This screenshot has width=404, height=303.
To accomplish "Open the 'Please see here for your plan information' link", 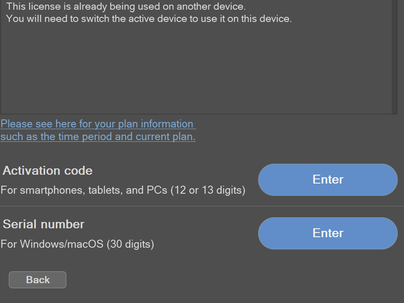I will [x=97, y=124].
